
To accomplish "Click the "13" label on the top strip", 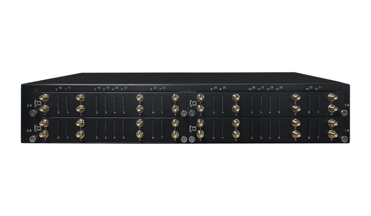I will tap(277, 89).
